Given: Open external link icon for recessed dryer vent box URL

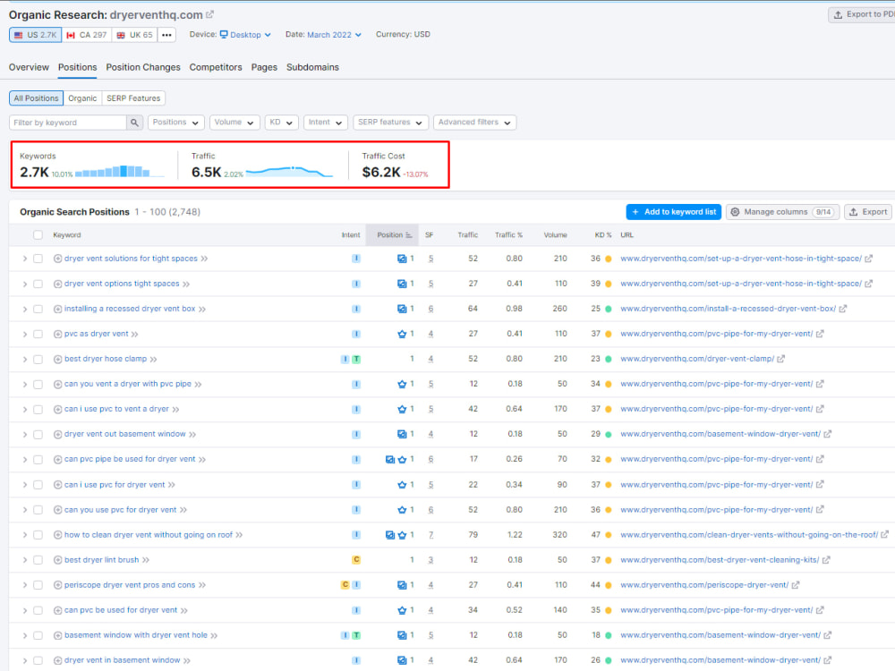Looking at the screenshot, I should (842, 309).
